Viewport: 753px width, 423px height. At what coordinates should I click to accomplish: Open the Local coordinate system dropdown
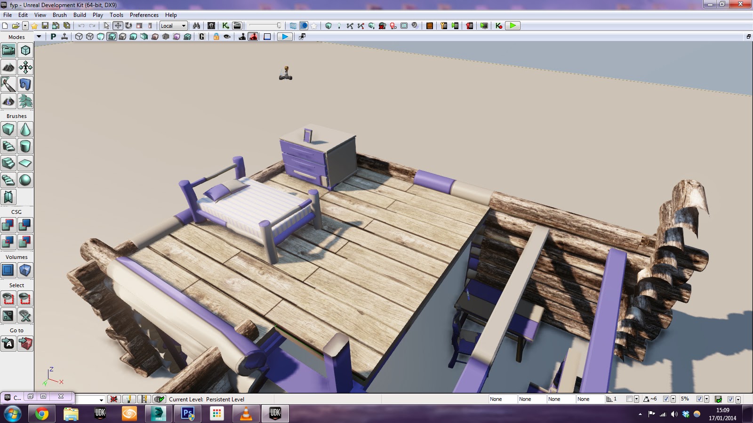point(174,26)
